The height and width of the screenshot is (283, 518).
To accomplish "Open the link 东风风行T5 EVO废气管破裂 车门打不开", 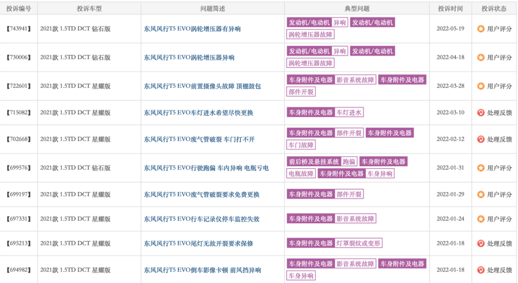I will pos(199,139).
